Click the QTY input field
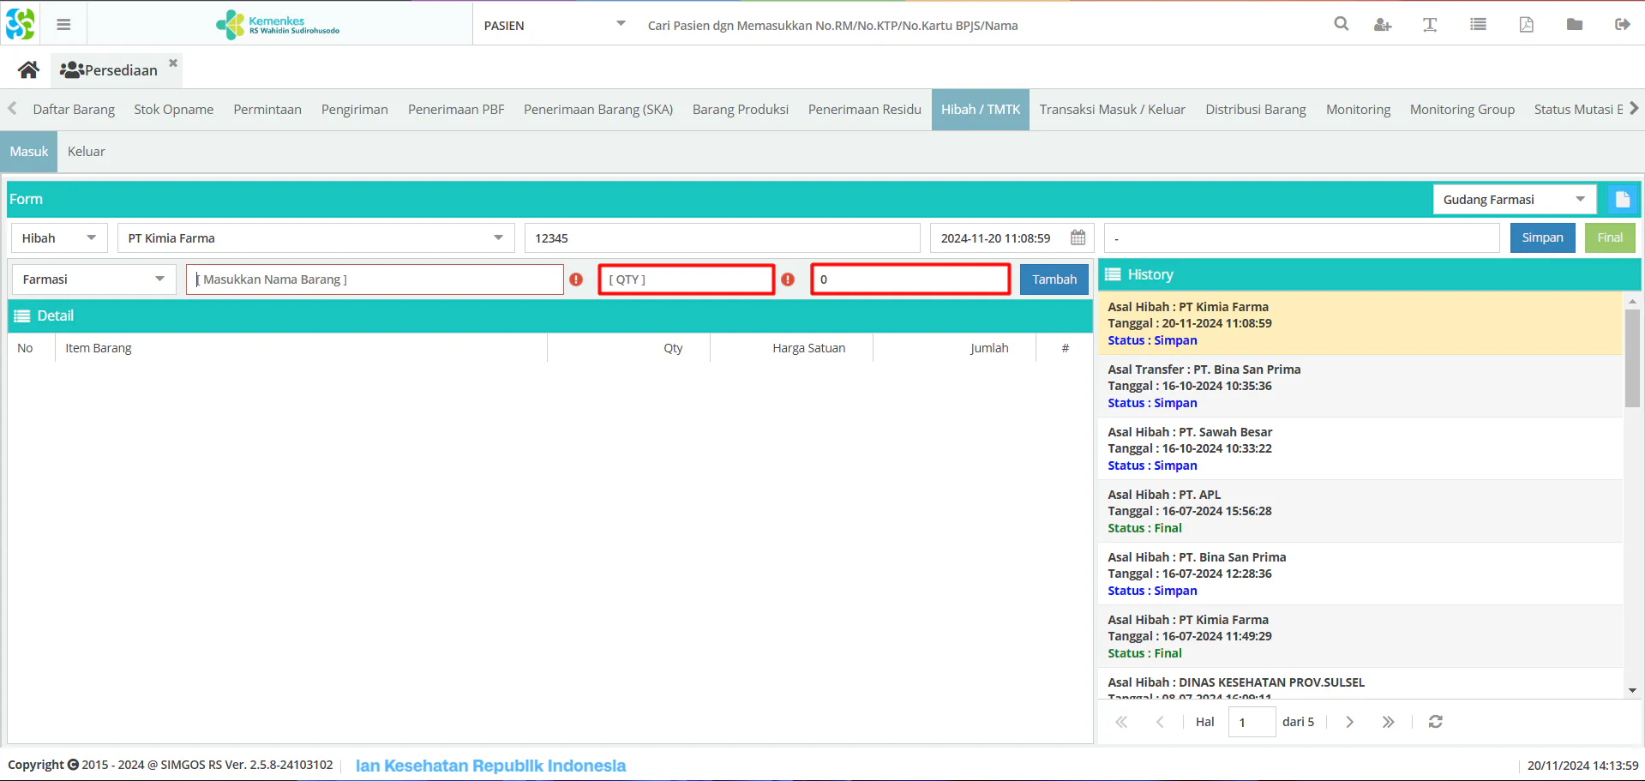Screen dimensions: 1645x781 coord(687,279)
